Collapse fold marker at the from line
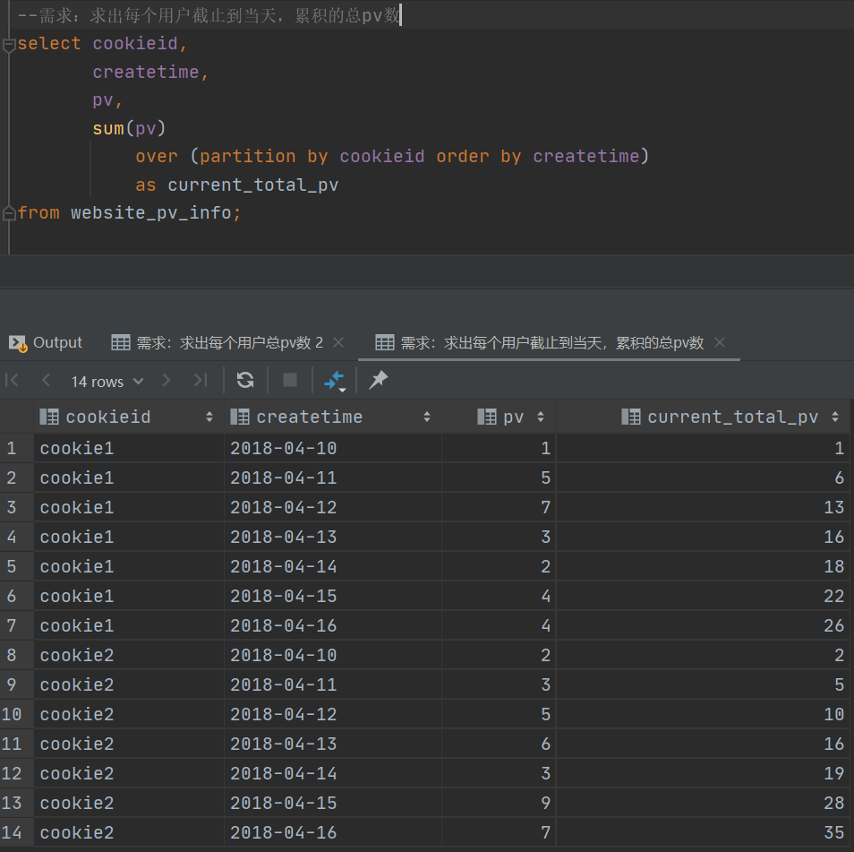Screen dimensions: 854x852 [x=9, y=213]
